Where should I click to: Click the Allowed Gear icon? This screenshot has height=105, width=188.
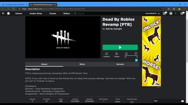click(x=132, y=102)
